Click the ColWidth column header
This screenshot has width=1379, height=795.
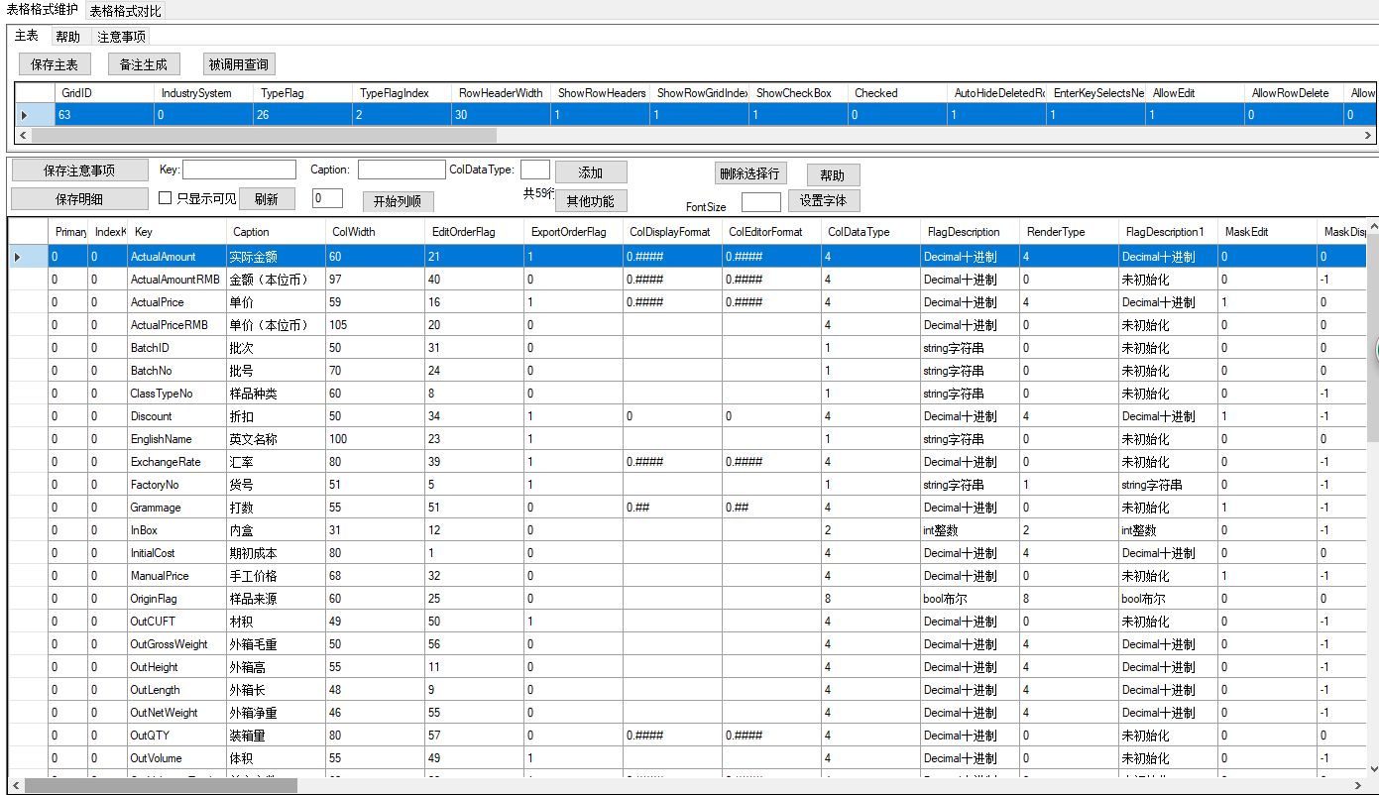375,232
